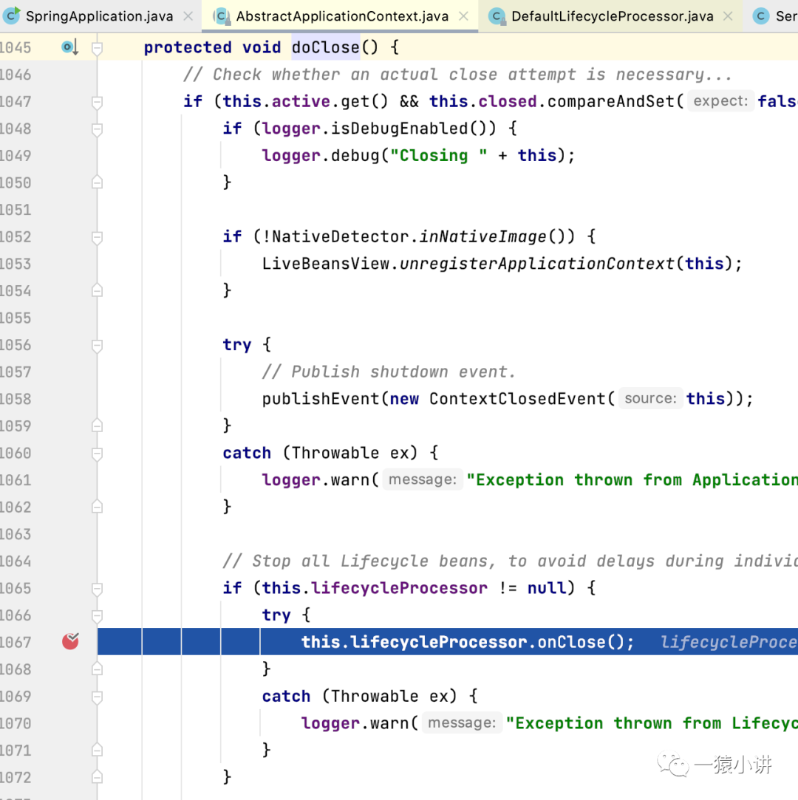The height and width of the screenshot is (800, 798).
Task: Collapse catch block fold at line 1060
Action: click(x=97, y=454)
